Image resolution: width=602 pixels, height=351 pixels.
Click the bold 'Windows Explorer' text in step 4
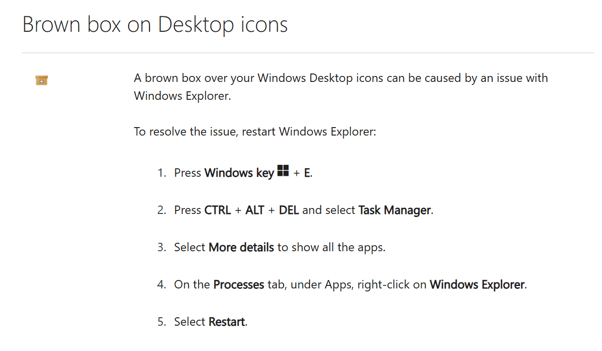pos(477,285)
